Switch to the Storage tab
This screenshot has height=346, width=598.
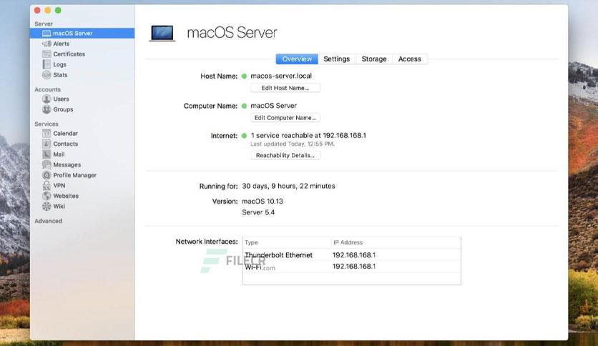[373, 59]
